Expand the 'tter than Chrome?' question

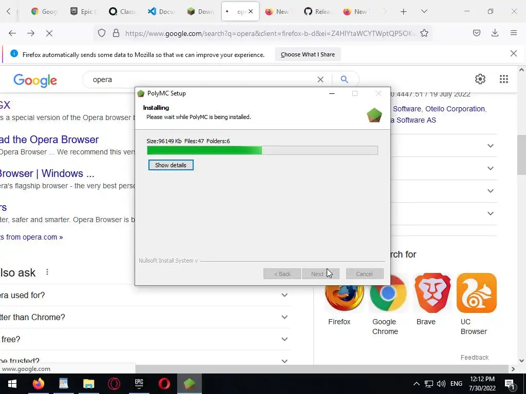tap(144, 317)
